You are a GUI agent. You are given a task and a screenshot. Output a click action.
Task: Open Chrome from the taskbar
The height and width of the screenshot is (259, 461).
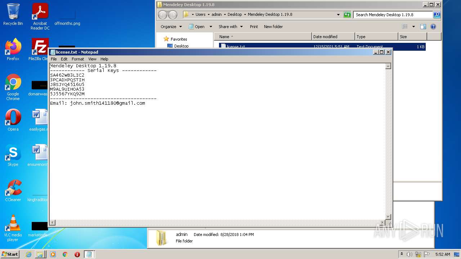tap(65, 254)
